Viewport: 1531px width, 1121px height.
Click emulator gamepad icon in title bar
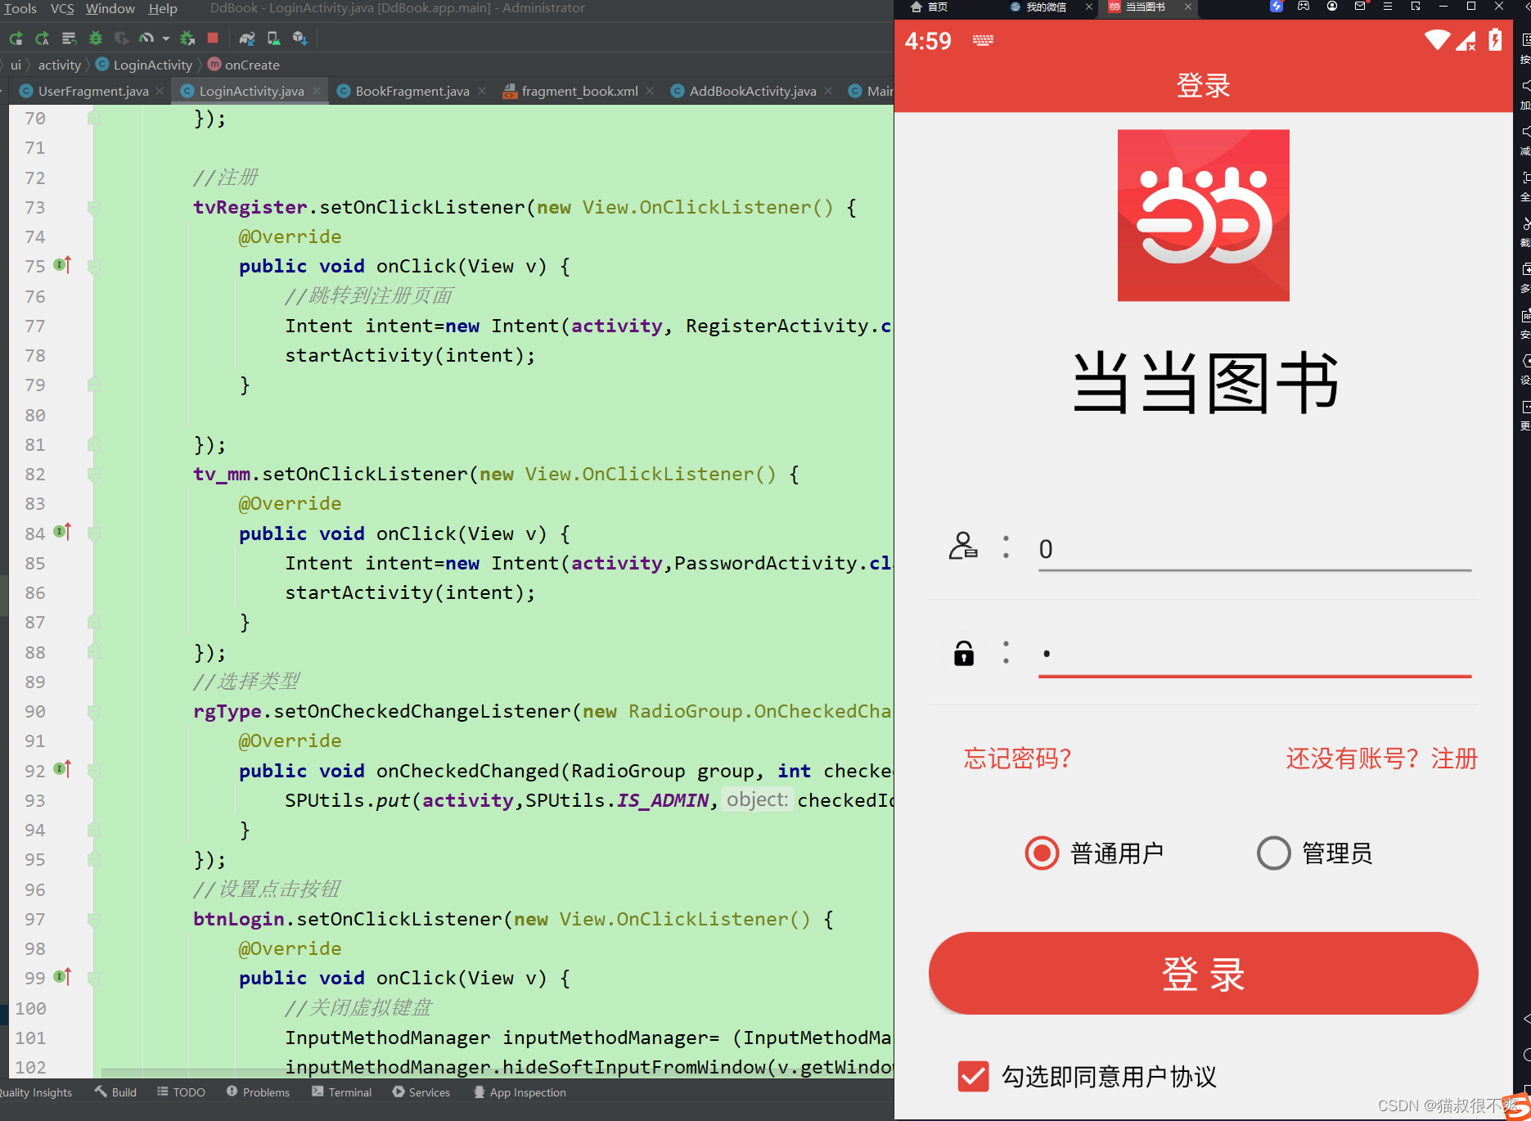(1304, 7)
